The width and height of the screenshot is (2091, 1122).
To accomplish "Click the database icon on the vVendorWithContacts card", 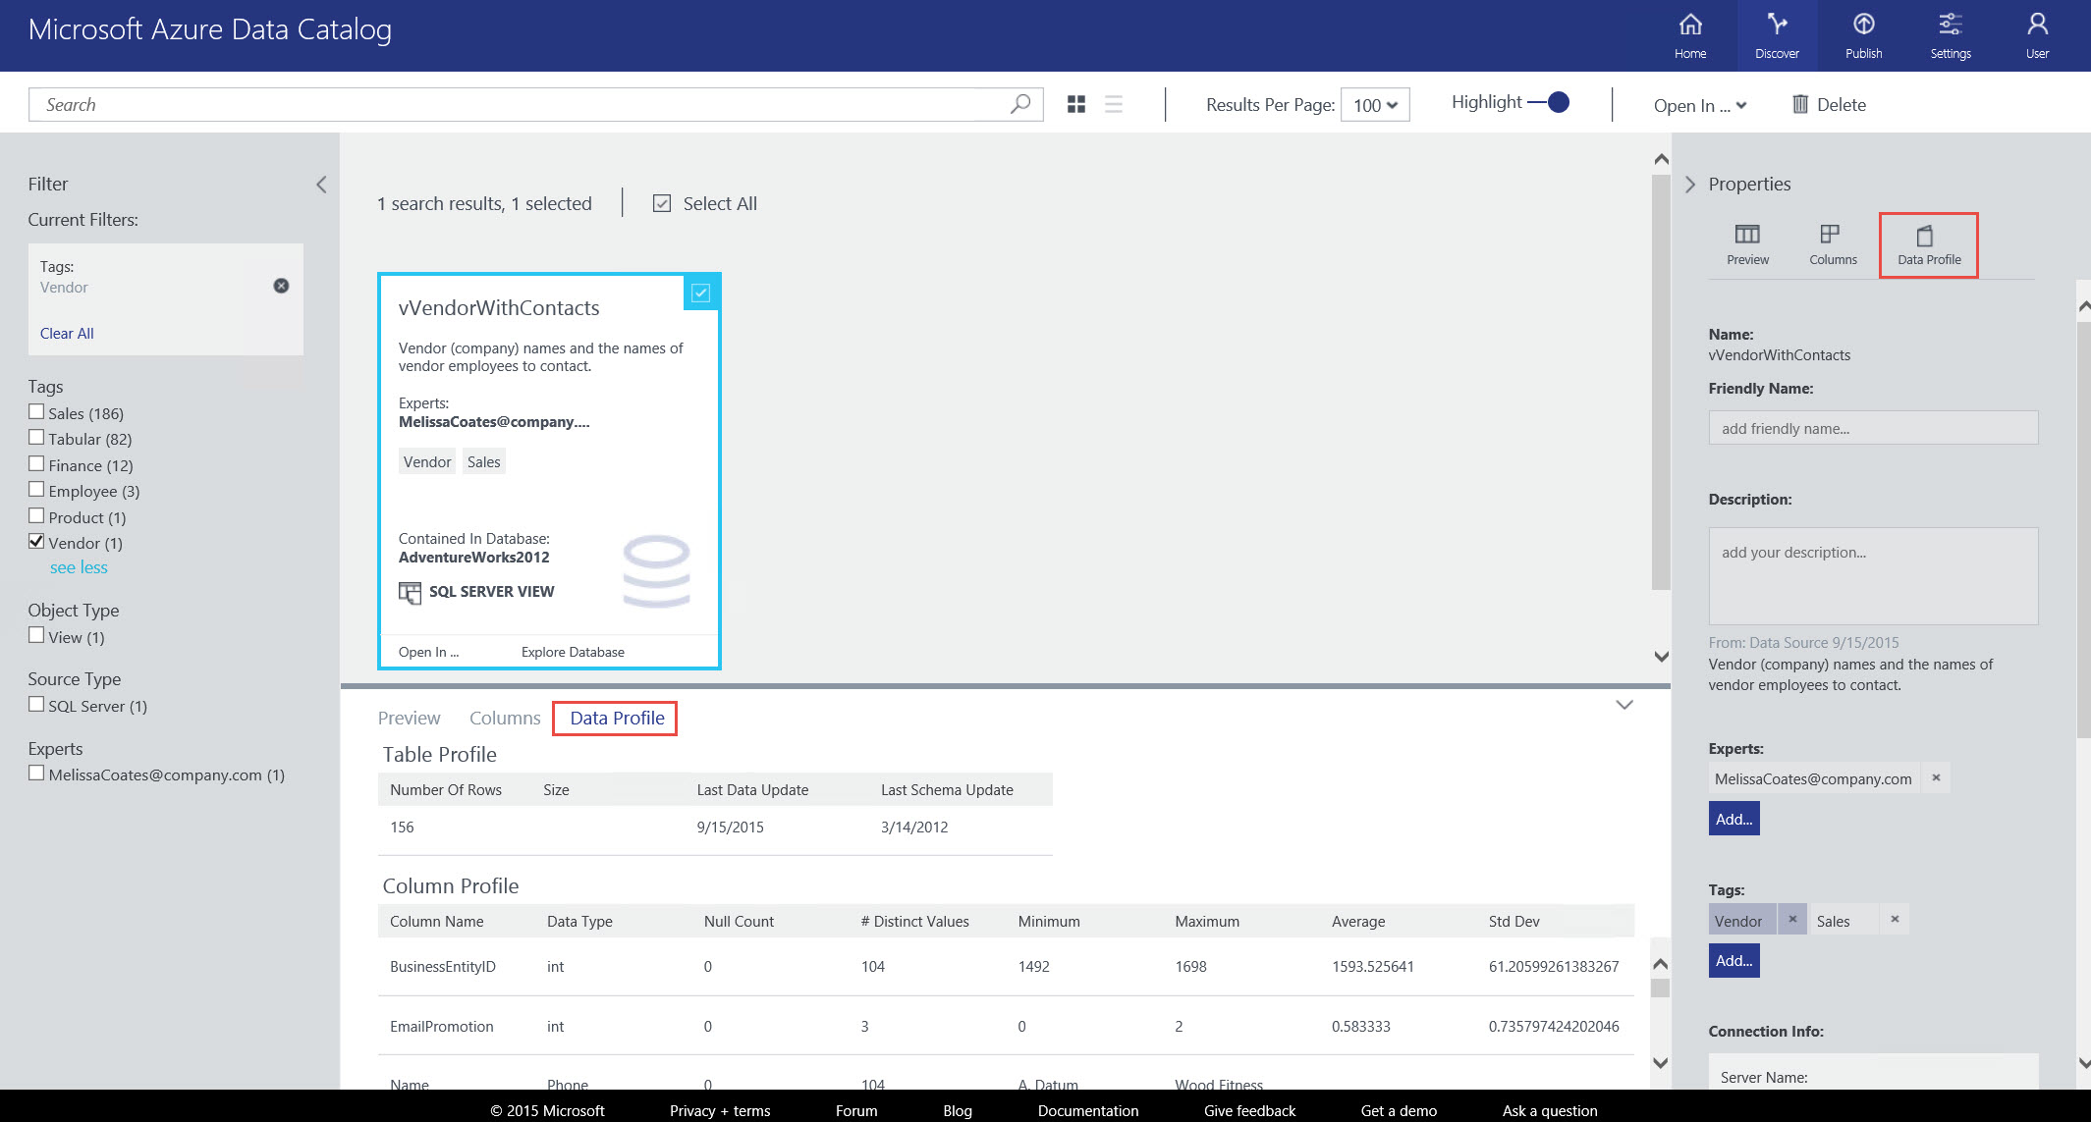I will [x=656, y=571].
